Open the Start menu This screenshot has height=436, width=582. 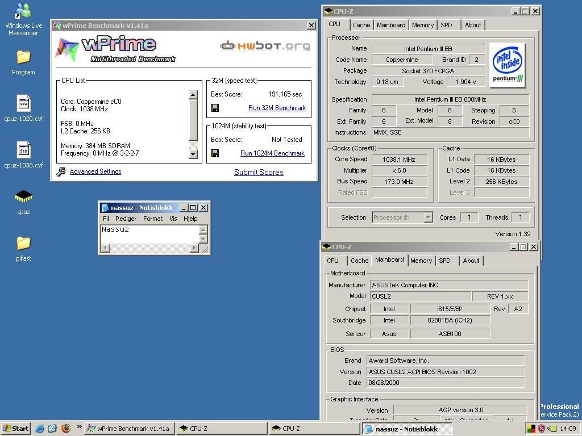click(x=15, y=429)
